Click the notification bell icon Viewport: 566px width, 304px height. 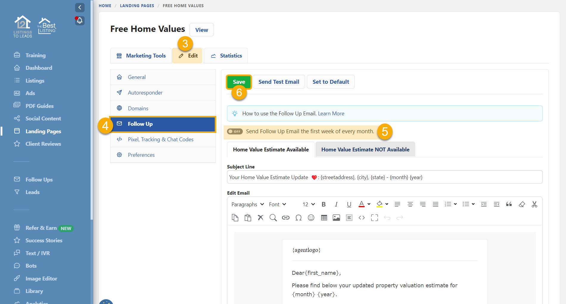(80, 21)
